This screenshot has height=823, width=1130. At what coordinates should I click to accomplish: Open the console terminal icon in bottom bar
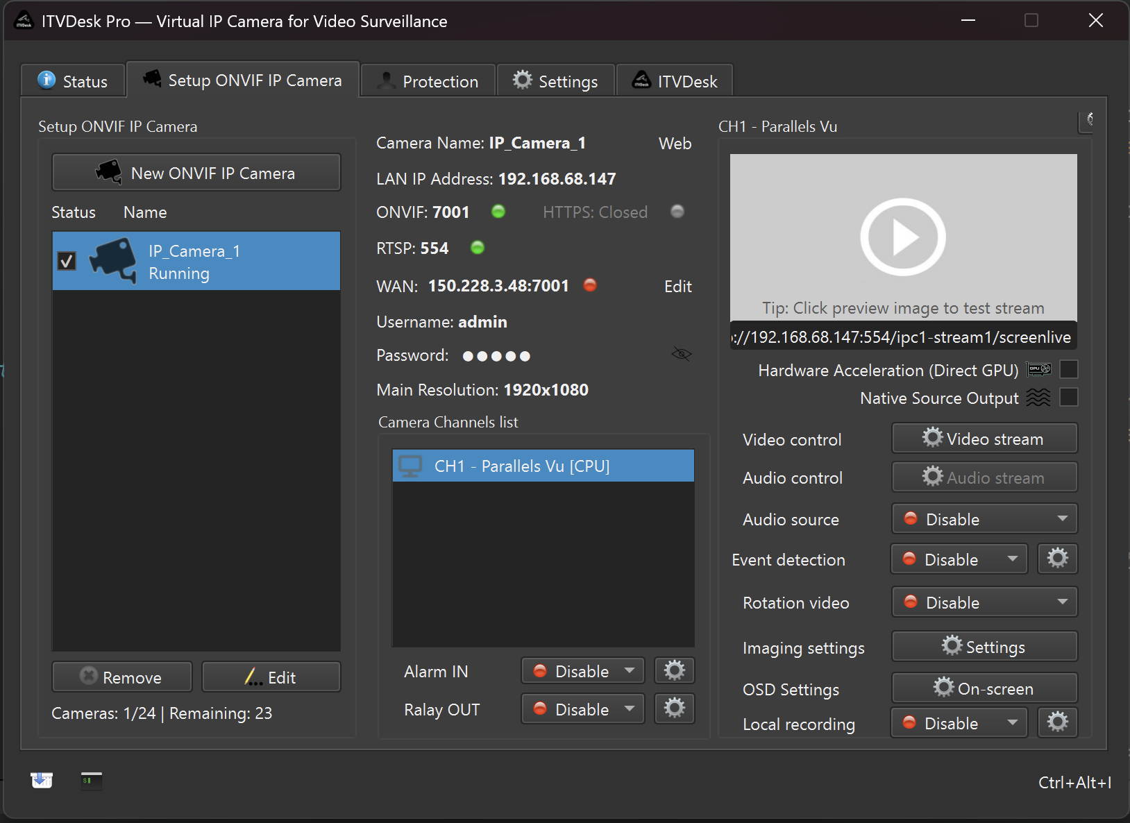click(x=92, y=781)
